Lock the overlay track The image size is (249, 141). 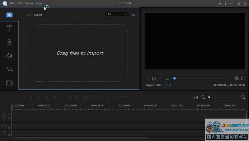point(9,128)
